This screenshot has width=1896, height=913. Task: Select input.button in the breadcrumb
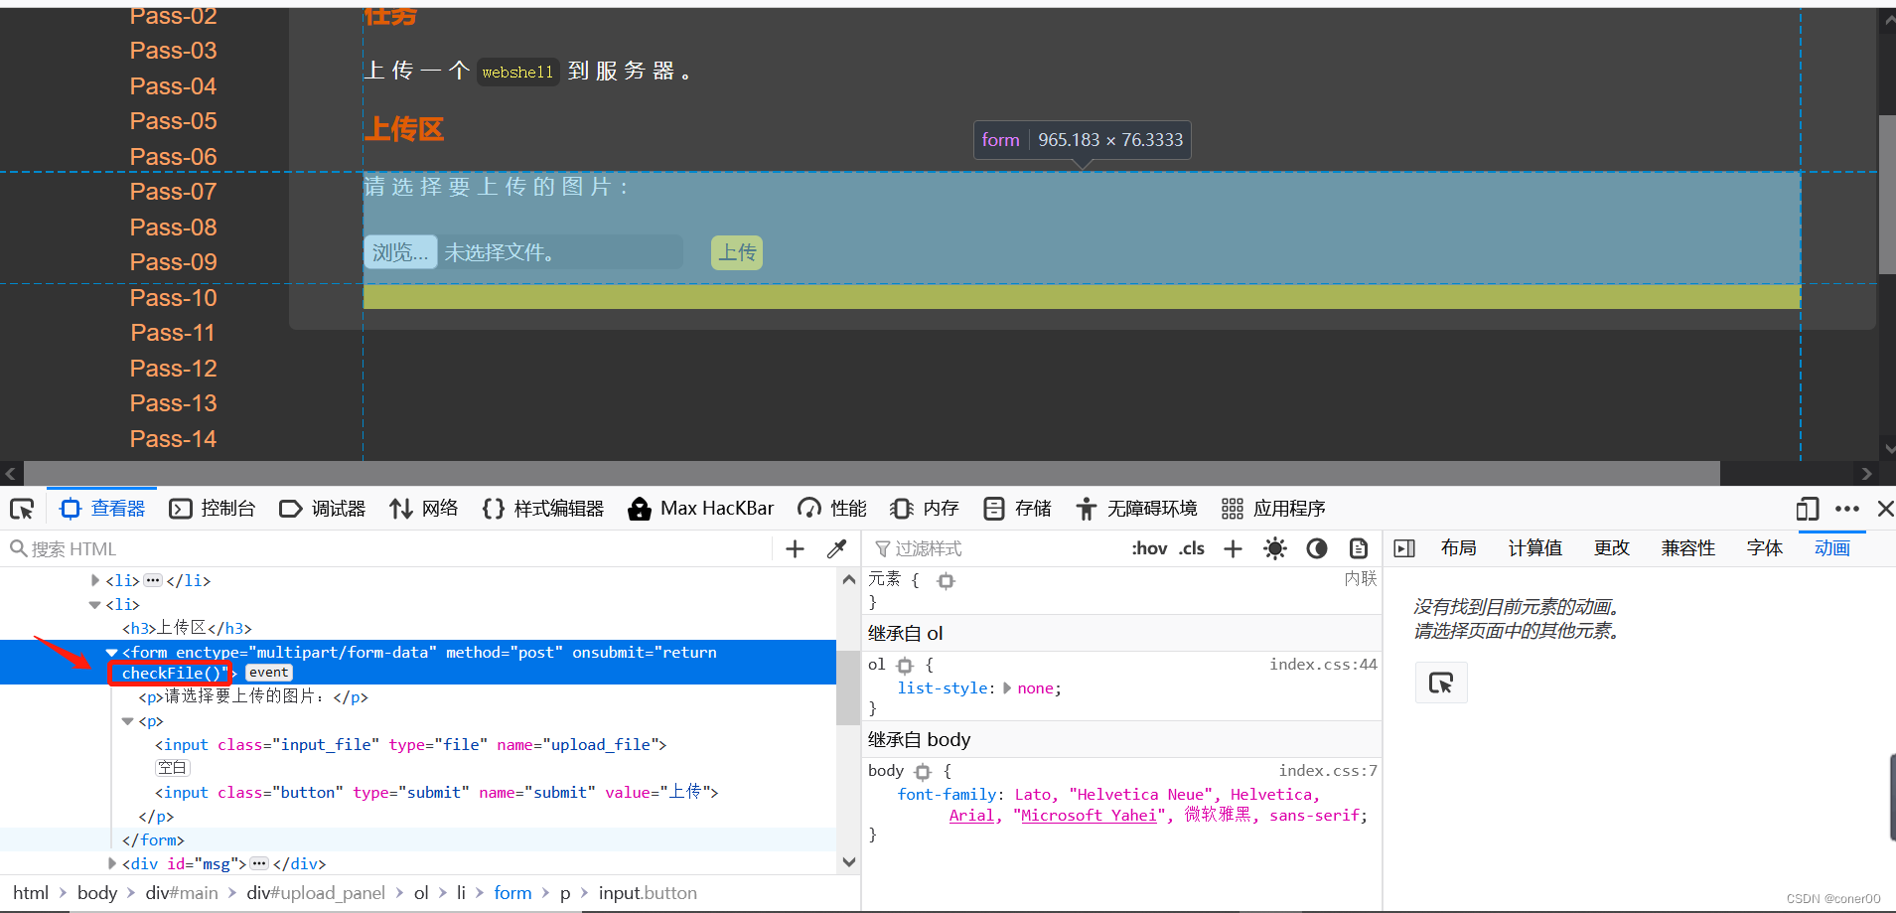click(x=648, y=893)
